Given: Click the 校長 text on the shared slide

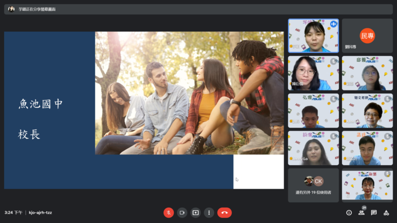Looking at the screenshot, I should tap(29, 134).
